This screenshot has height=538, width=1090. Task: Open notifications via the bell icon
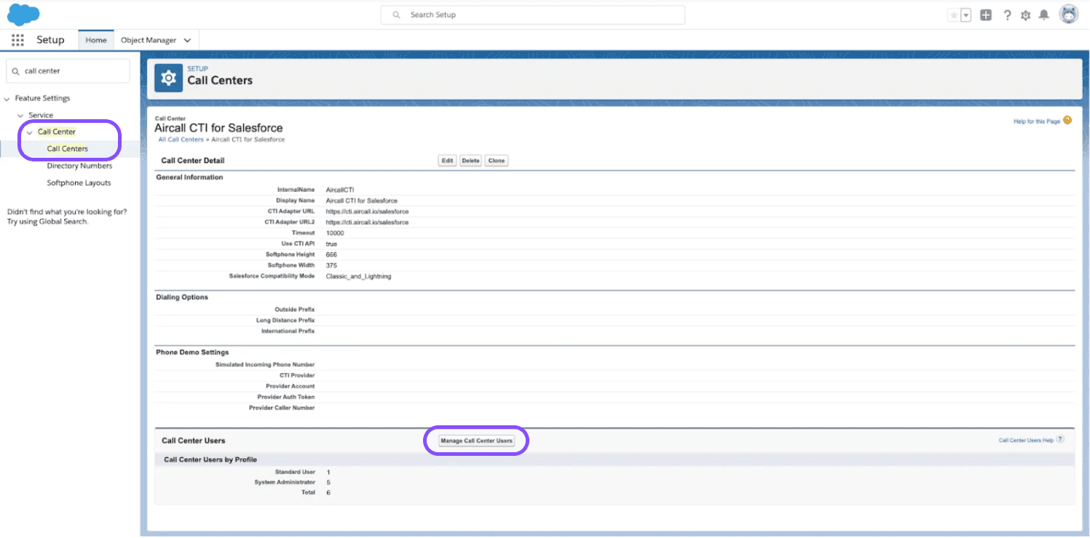tap(1044, 15)
